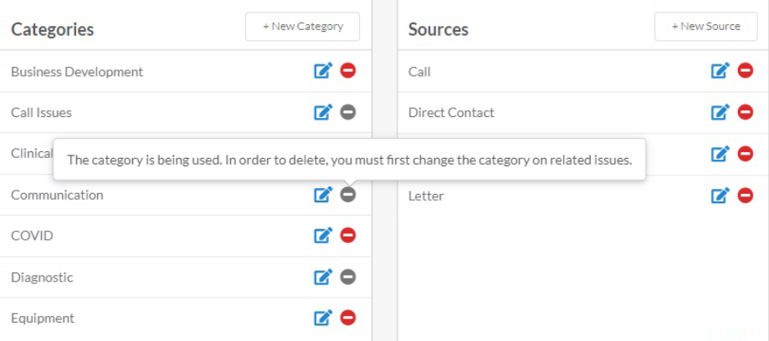Click the grey delete icon for Call Issues
Screen dimensions: 769x341
348,112
